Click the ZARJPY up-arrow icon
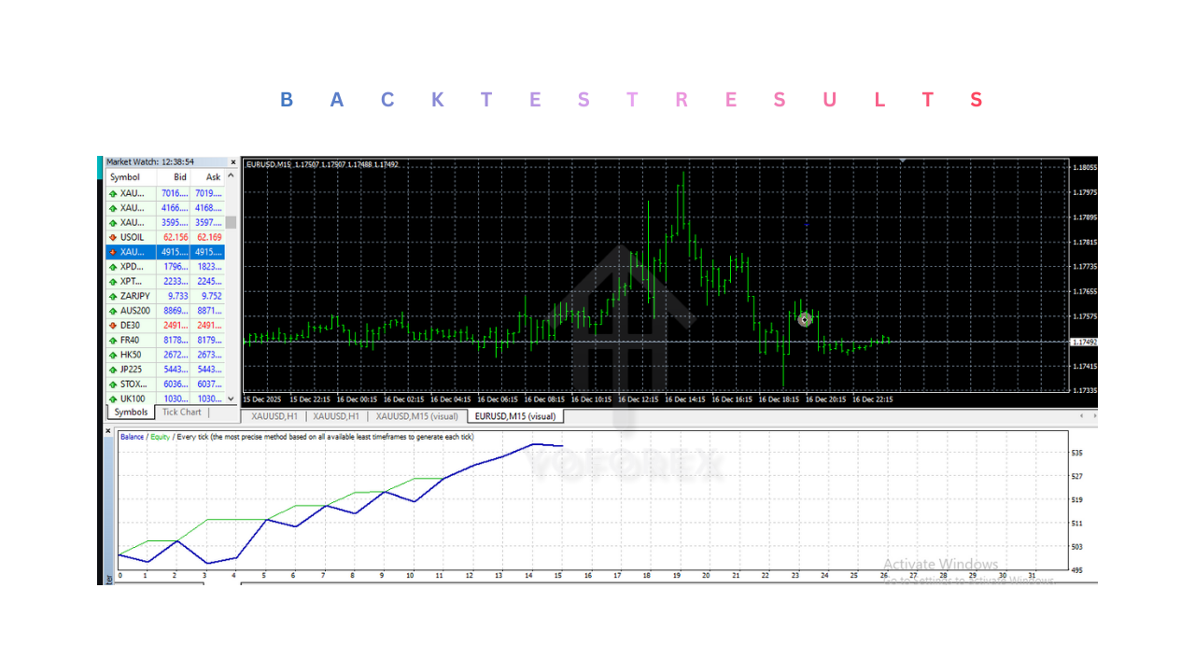Screen dimensions: 1195x672 point(113,296)
